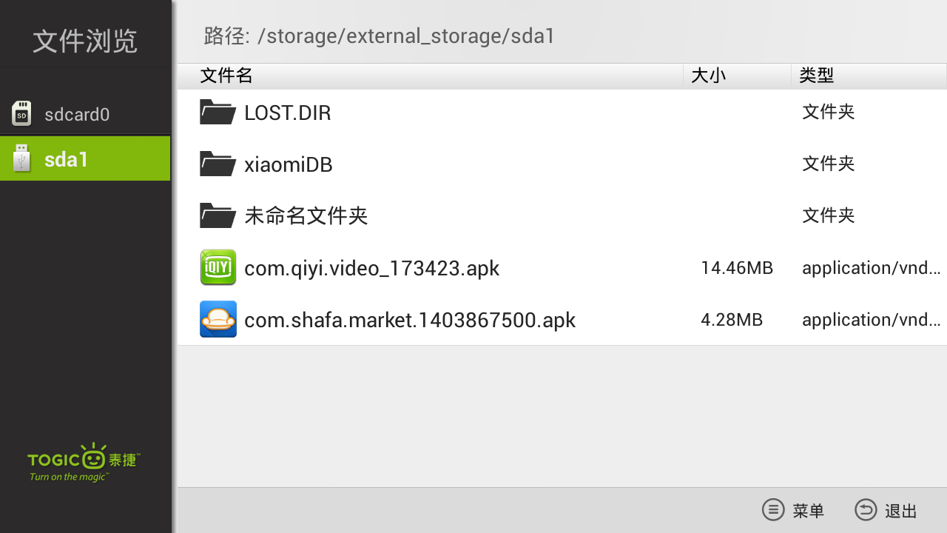Open the xiaomiDB folder icon
This screenshot has height=533, width=947.
click(x=218, y=164)
